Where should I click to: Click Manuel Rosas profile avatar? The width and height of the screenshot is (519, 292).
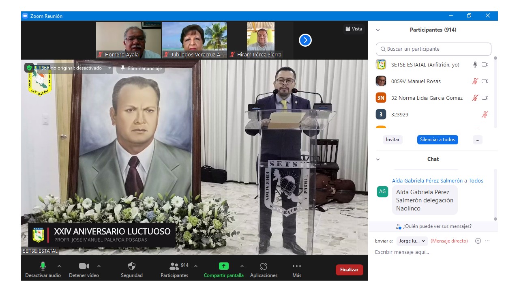click(x=381, y=81)
